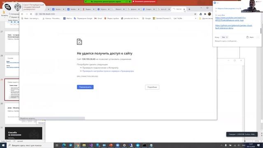This screenshot has width=263, height=148.
Task: Click Windows taskbar search field
Action: click(x=30, y=145)
